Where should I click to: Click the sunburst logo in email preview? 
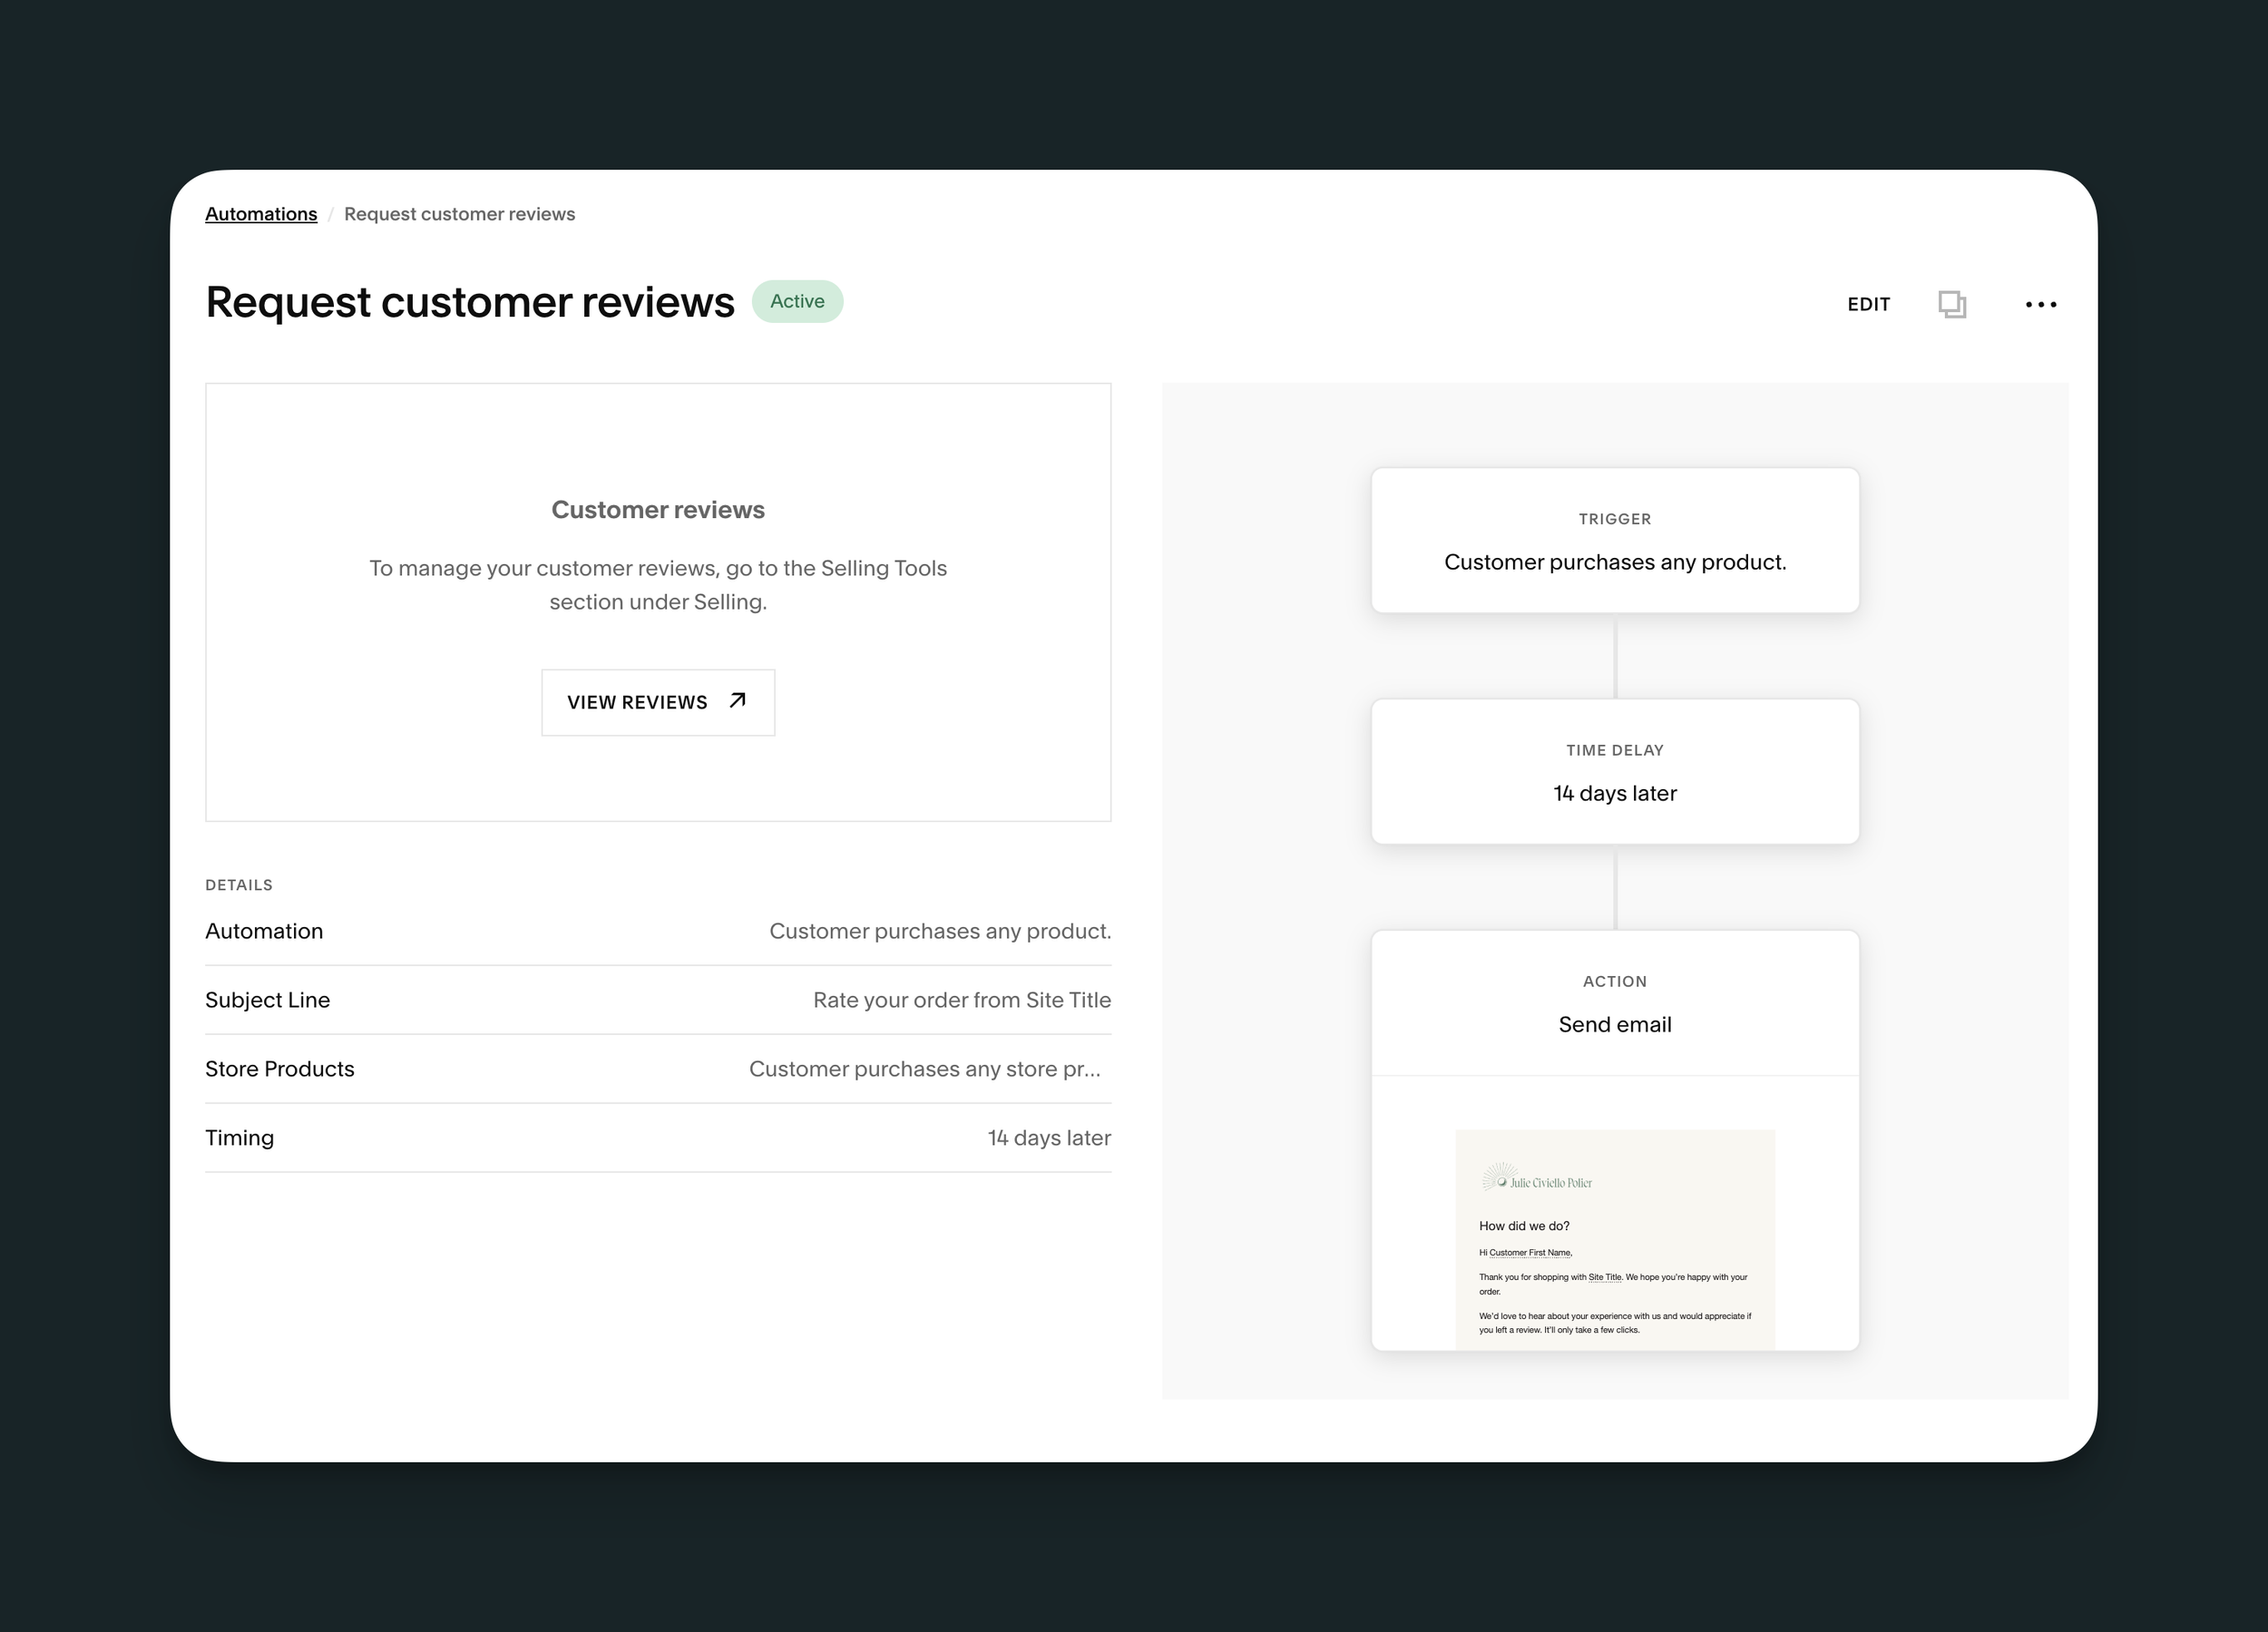click(x=1498, y=1177)
